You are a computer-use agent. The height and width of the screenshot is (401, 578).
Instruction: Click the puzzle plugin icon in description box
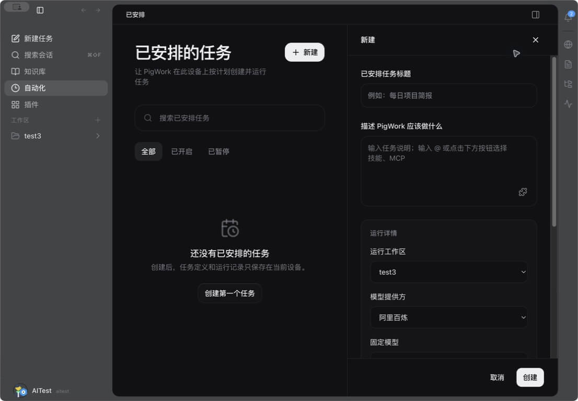click(x=523, y=192)
